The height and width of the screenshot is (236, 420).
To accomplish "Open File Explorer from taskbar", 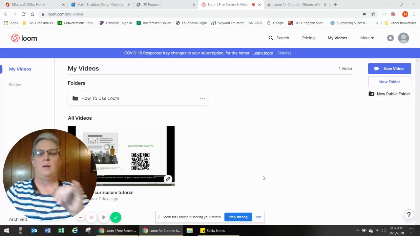I will (189, 231).
